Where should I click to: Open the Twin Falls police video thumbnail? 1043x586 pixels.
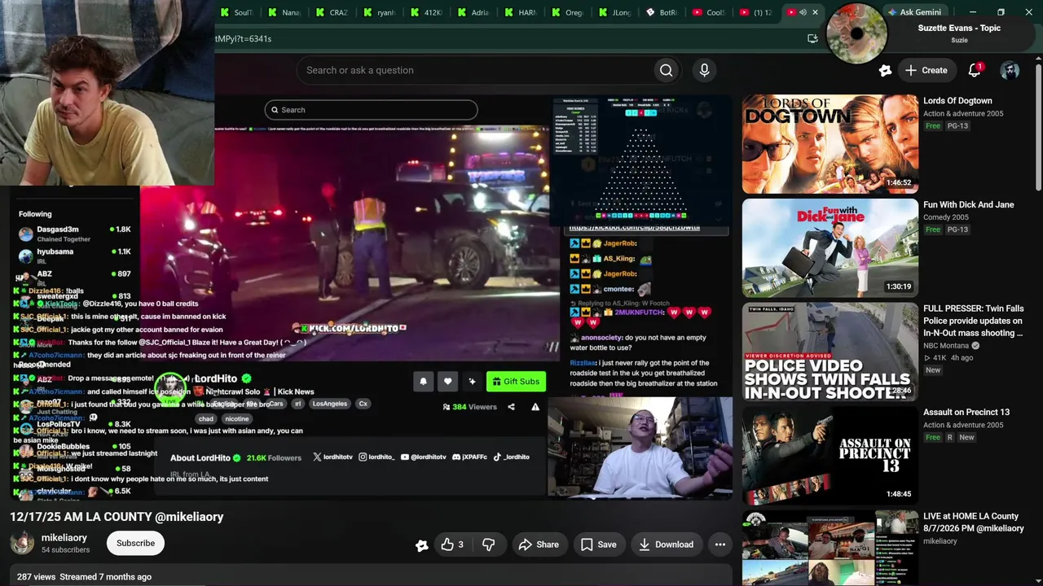pos(830,352)
